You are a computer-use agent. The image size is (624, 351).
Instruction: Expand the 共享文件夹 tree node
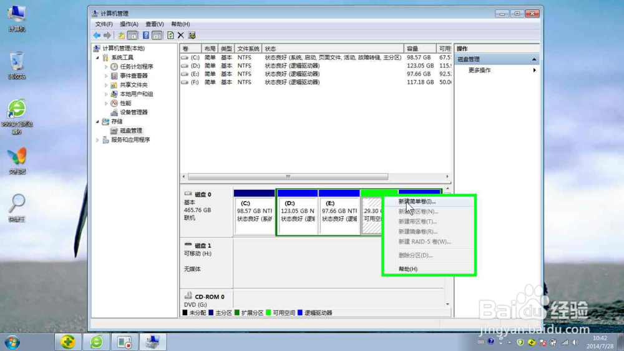(x=106, y=85)
